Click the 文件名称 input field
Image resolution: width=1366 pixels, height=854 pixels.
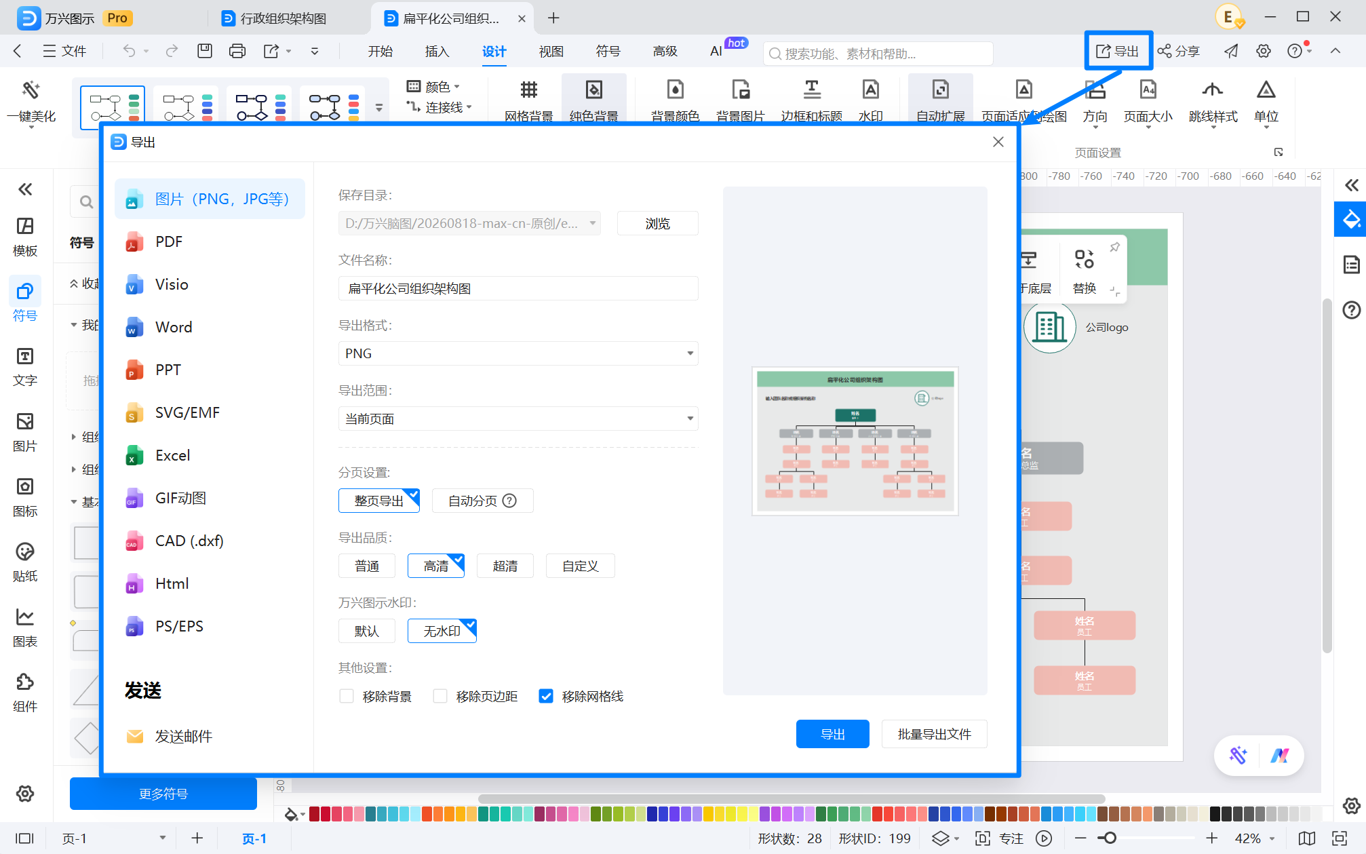click(518, 288)
